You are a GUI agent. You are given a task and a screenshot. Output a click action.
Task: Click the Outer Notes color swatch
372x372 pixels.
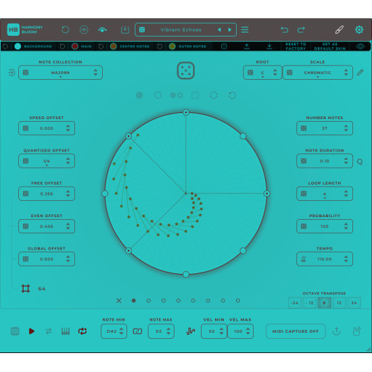(x=172, y=46)
